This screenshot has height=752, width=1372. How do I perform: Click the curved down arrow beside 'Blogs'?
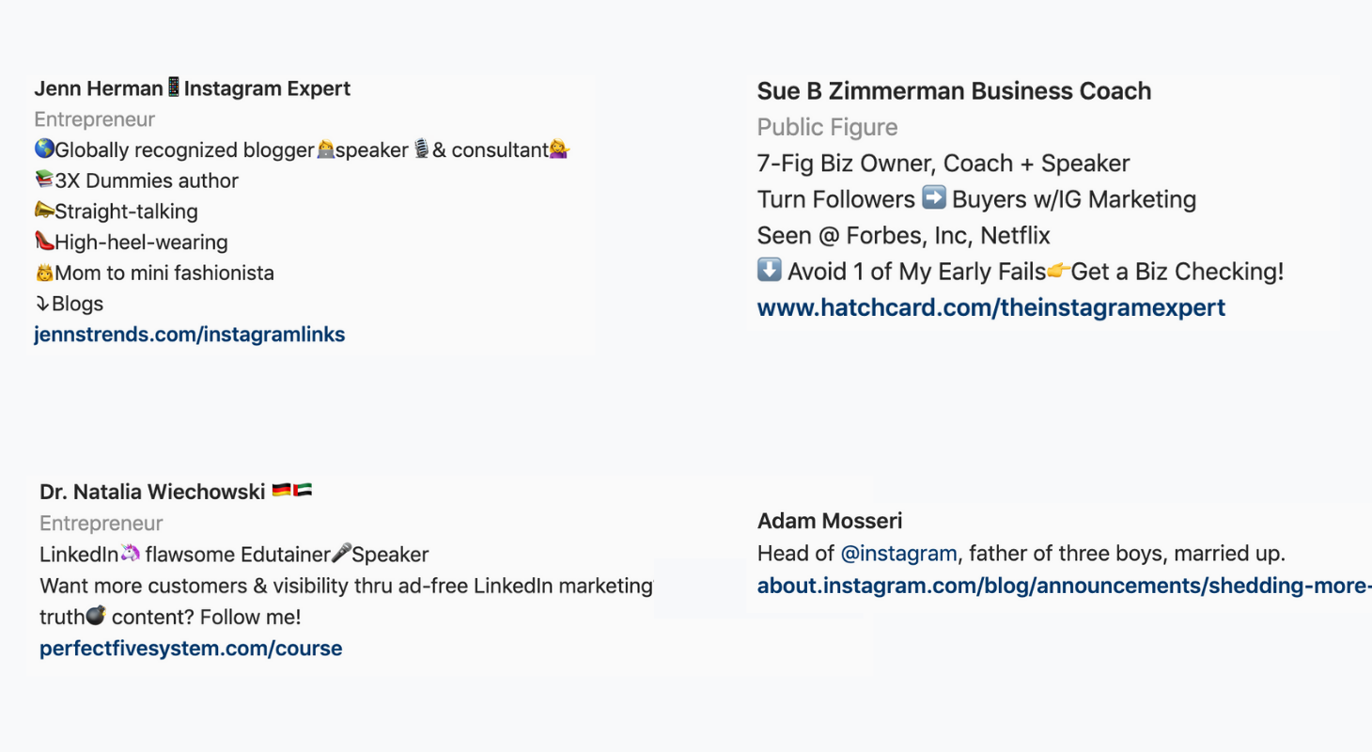pyautogui.click(x=42, y=304)
